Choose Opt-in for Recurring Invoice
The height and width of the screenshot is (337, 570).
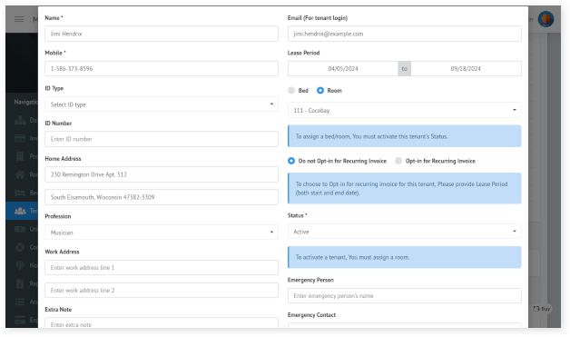click(398, 161)
